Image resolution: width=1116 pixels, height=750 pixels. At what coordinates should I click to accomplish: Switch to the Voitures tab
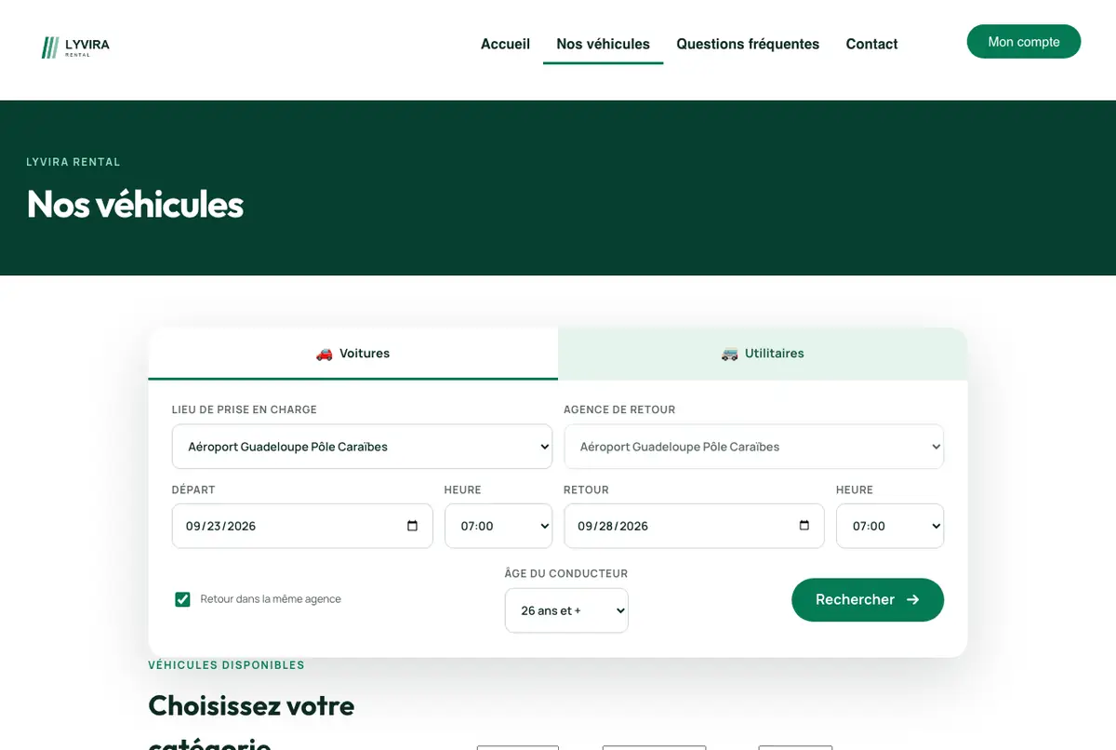tap(353, 354)
